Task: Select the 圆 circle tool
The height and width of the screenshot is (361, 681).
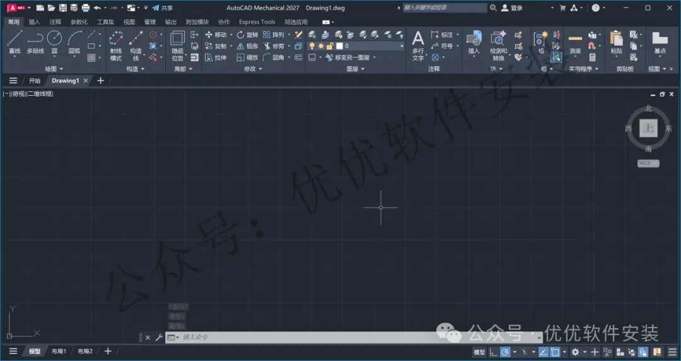Action: click(x=54, y=42)
